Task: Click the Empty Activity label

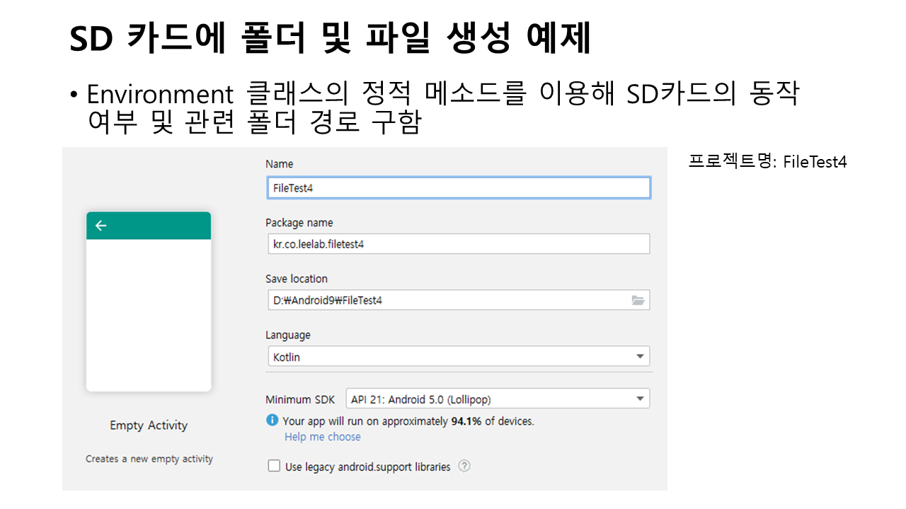Action: click(x=149, y=426)
